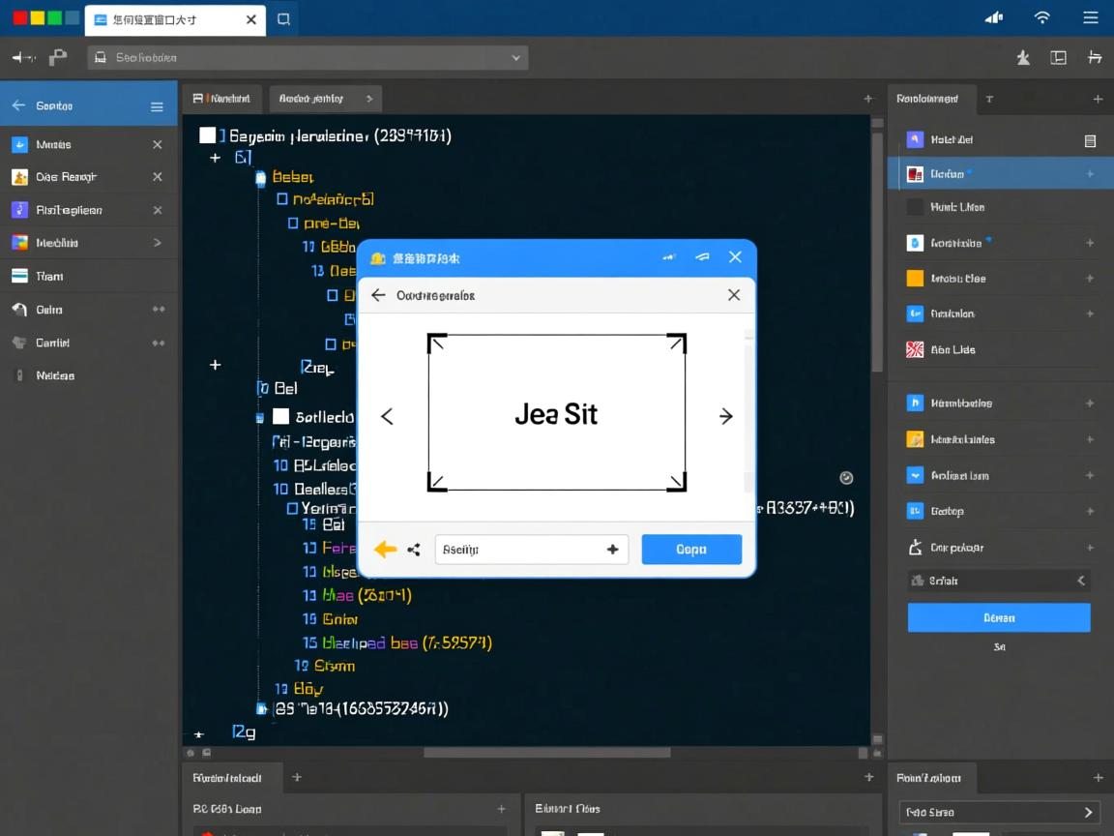The image size is (1114, 836).
Task: Collapse the Sehab section chevron in right panel
Action: [x=1081, y=581]
